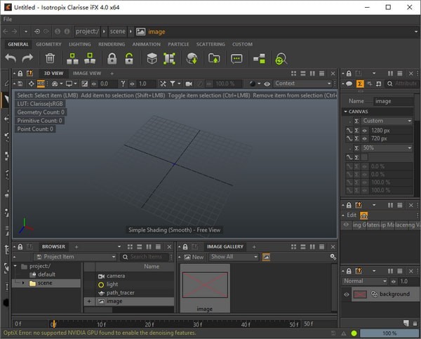Click the Edit button in layers panel
The image size is (421, 339).
[x=352, y=215]
